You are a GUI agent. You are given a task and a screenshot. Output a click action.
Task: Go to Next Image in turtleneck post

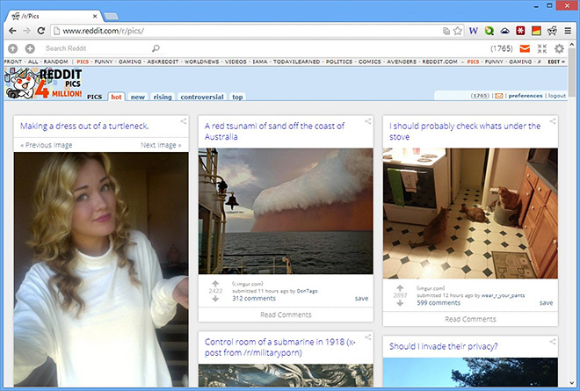click(161, 145)
